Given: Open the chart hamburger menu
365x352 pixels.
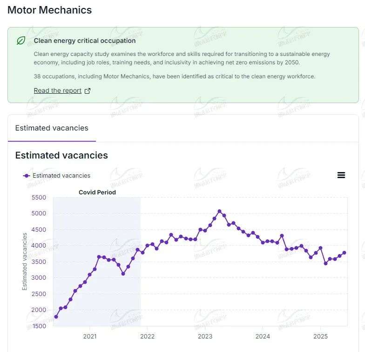Looking at the screenshot, I should pos(341,175).
